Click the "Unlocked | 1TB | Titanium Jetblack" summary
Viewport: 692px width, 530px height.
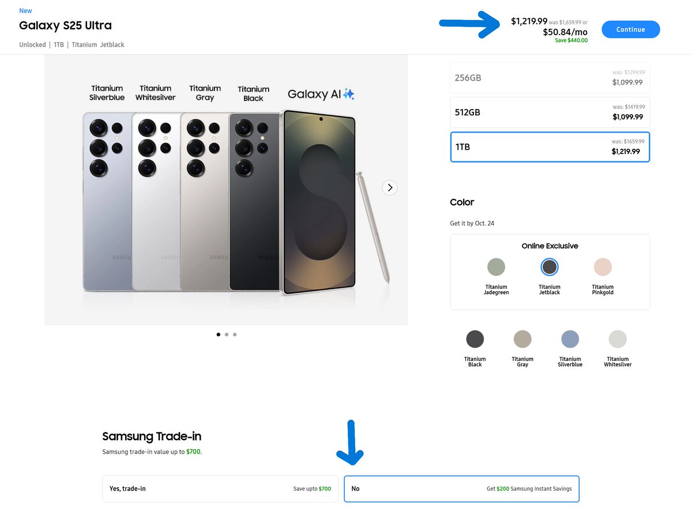[x=72, y=45]
